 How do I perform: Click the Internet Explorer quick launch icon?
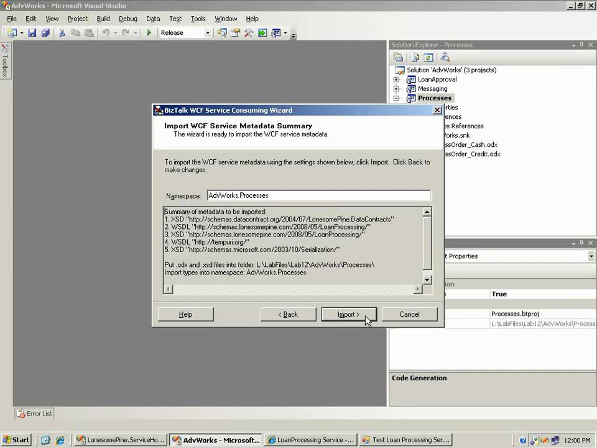point(60,440)
